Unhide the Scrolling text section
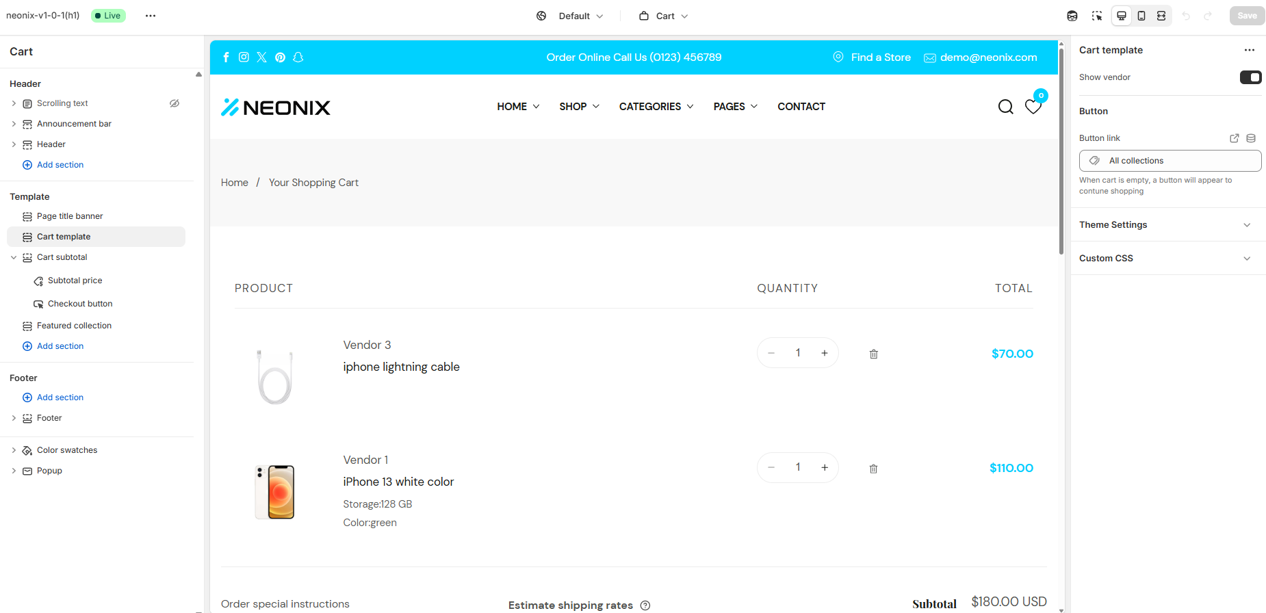This screenshot has width=1266, height=613. tap(175, 103)
